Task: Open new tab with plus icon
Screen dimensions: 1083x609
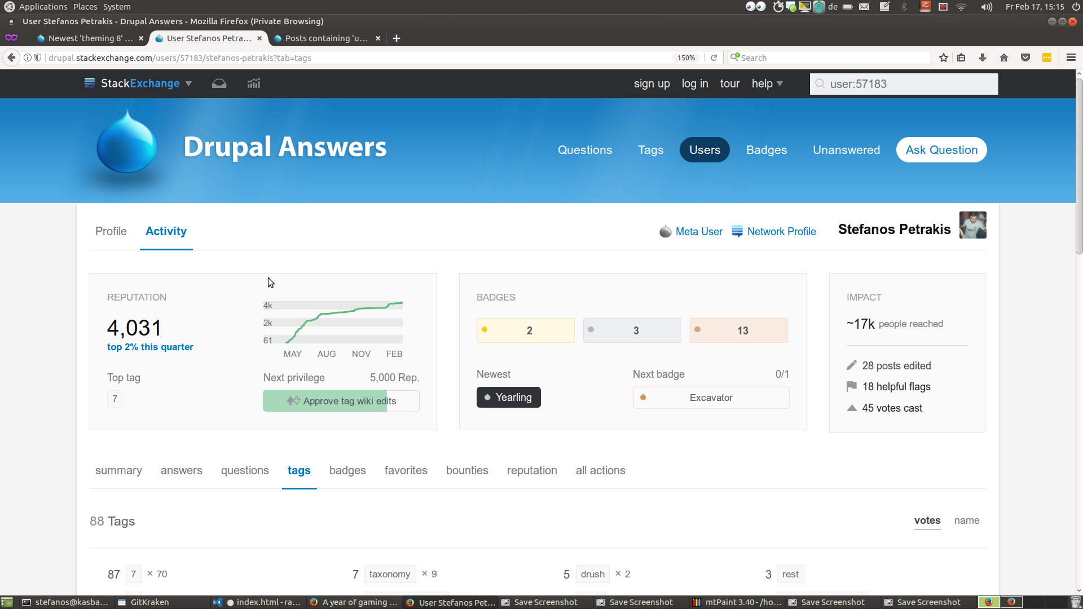Action: coord(397,38)
